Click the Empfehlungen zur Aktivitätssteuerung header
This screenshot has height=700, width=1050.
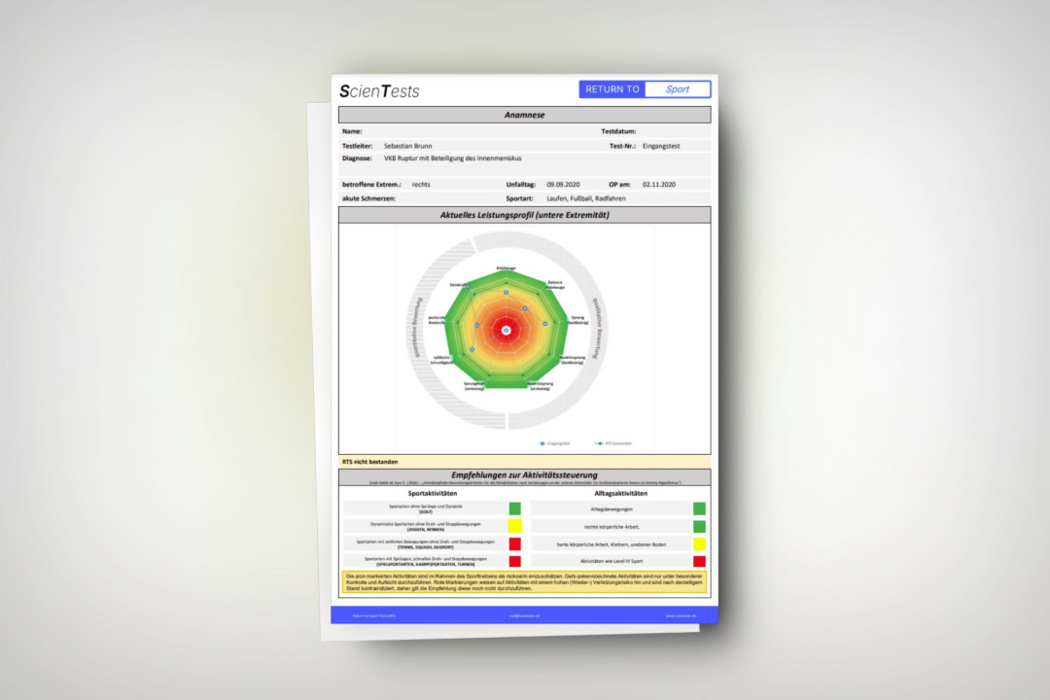tap(524, 474)
